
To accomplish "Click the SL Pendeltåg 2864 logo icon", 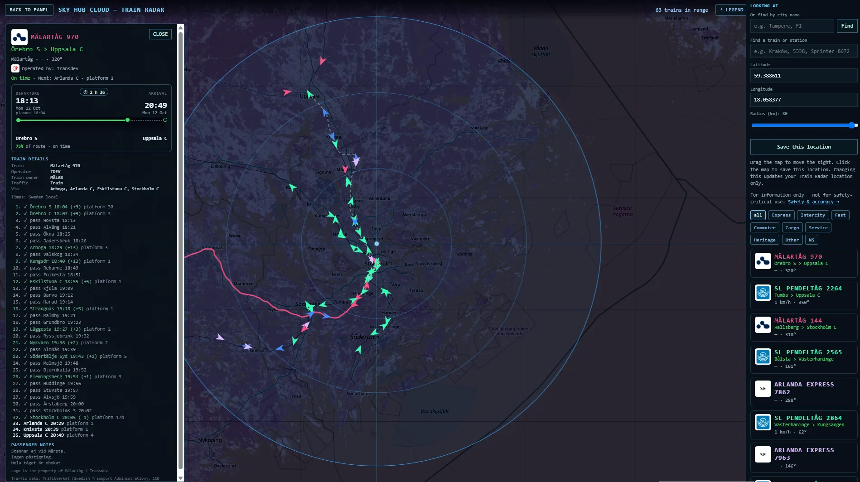I will pos(763,422).
